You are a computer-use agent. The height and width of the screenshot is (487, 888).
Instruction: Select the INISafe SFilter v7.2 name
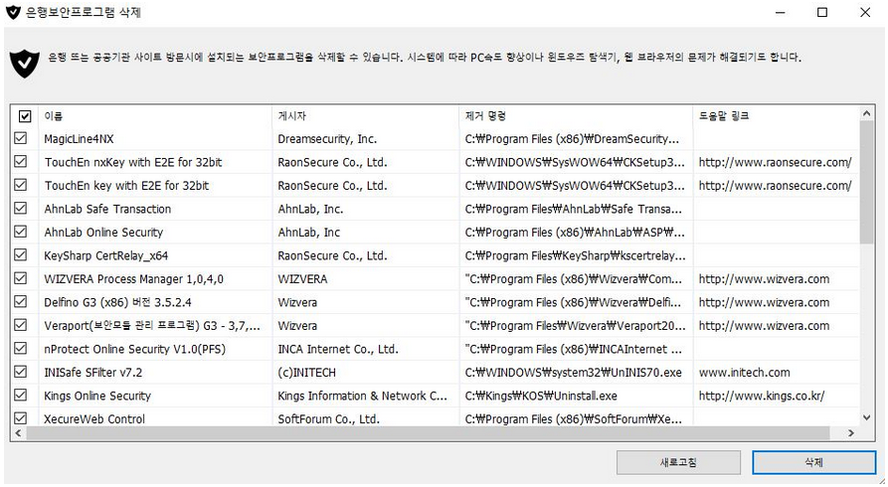point(92,373)
